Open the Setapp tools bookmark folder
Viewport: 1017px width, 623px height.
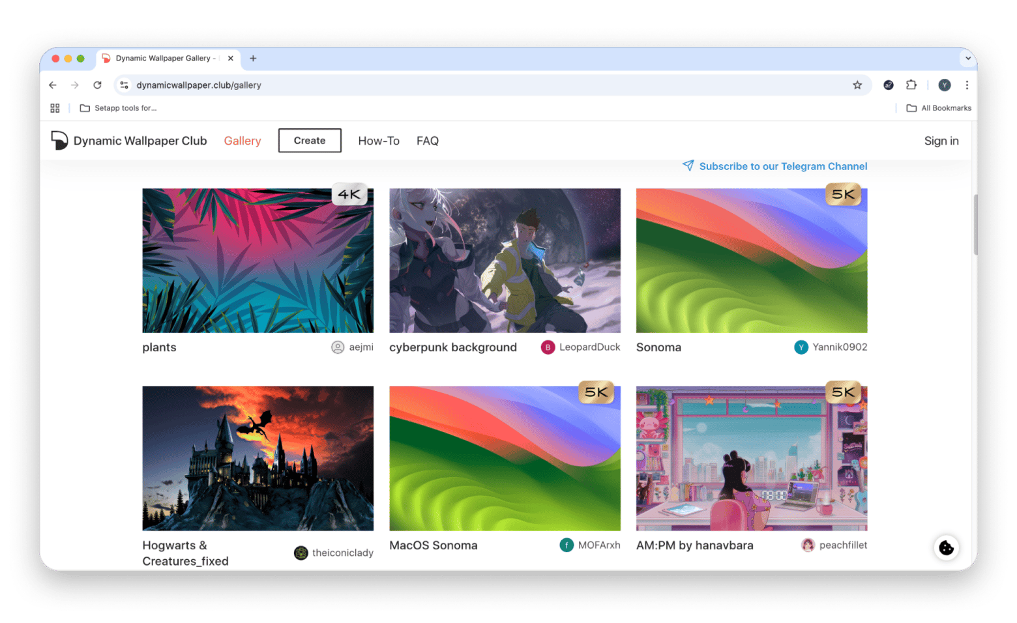point(118,108)
